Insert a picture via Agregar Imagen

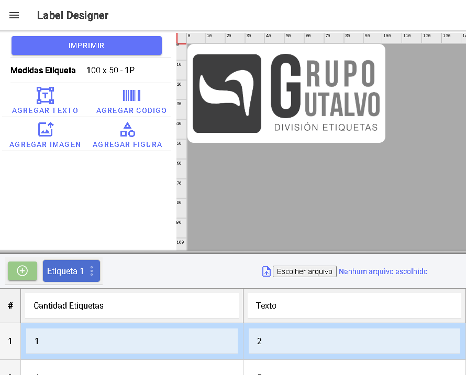click(x=45, y=130)
